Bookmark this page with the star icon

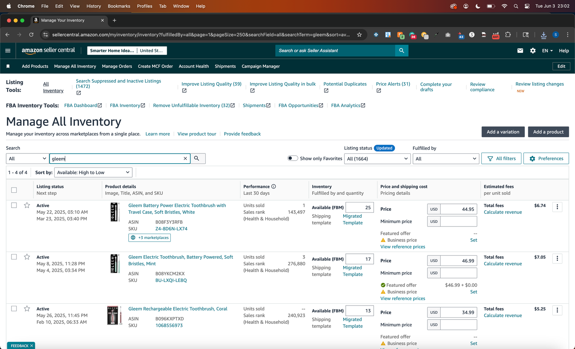point(359,35)
